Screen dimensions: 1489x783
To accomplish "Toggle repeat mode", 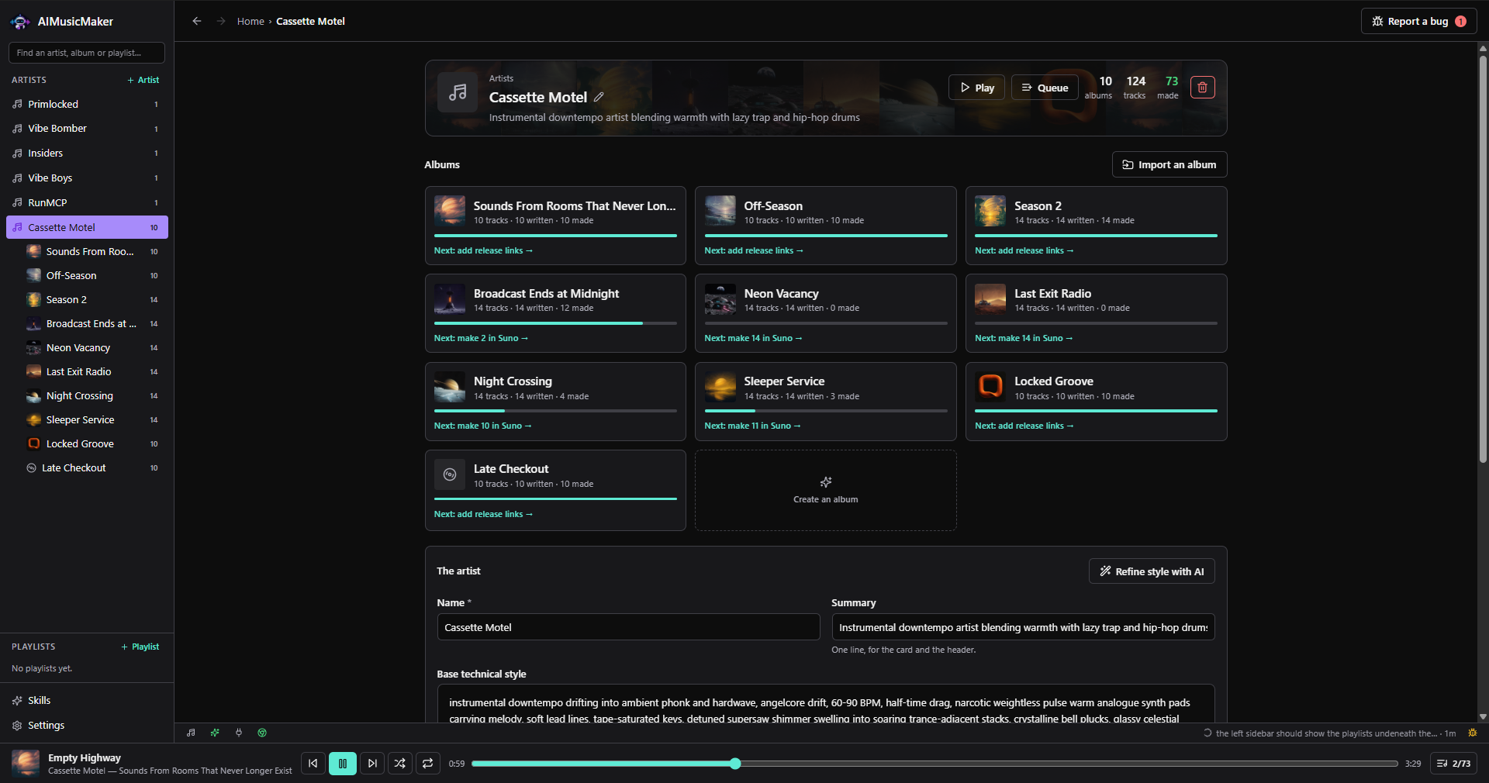I will pos(427,764).
